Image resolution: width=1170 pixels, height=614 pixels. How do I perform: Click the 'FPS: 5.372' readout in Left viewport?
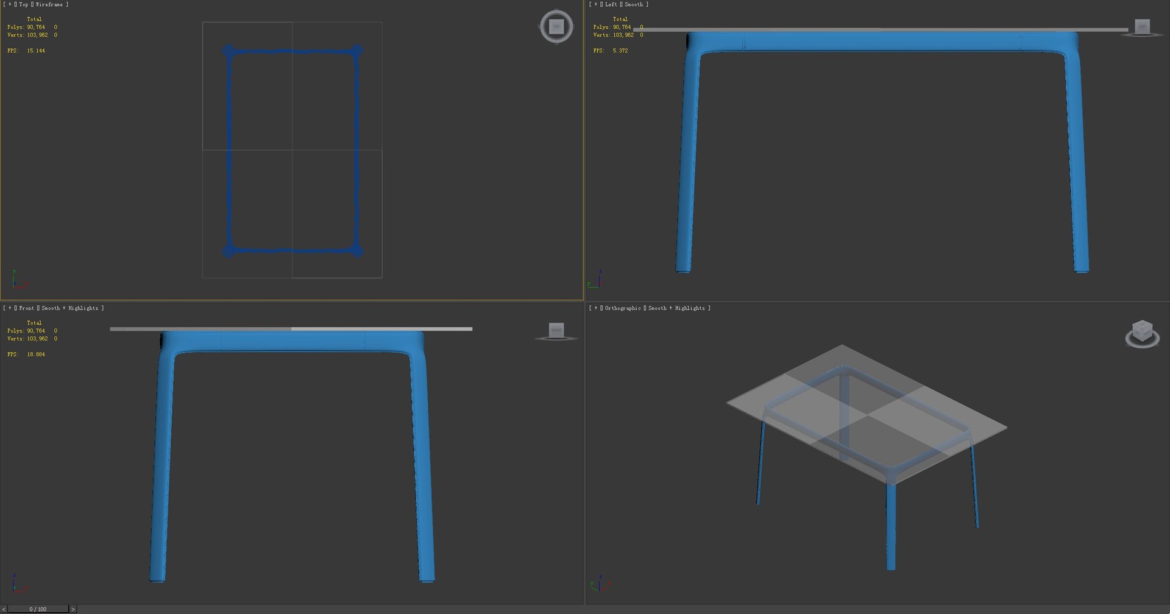tap(611, 51)
